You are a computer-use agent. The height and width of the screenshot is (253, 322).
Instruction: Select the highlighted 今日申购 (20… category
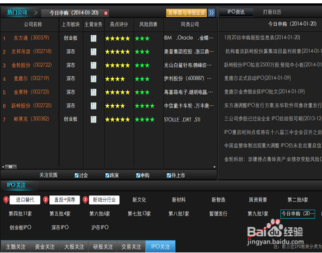(297, 214)
